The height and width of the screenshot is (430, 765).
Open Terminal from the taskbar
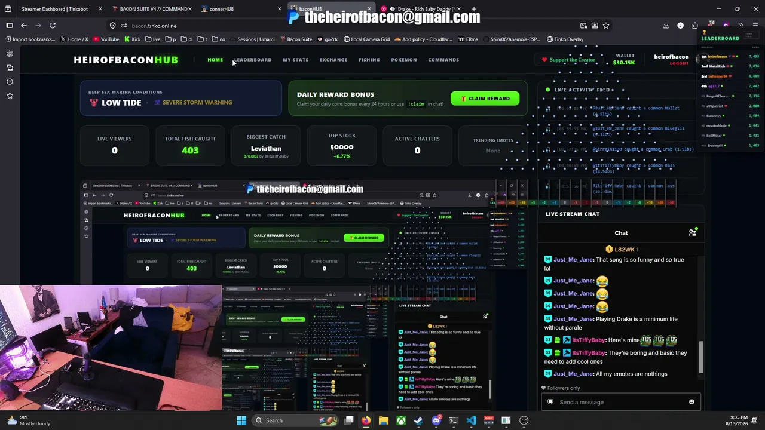(454, 420)
